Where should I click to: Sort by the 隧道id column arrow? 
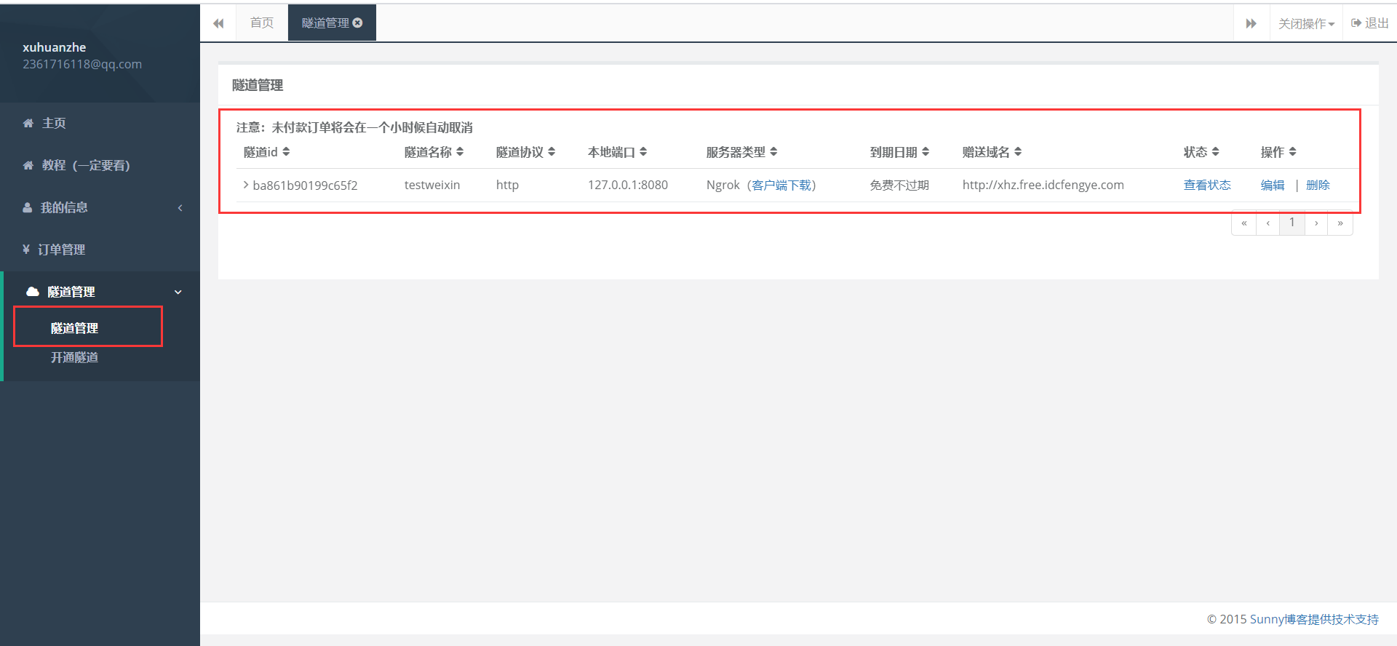[x=286, y=151]
